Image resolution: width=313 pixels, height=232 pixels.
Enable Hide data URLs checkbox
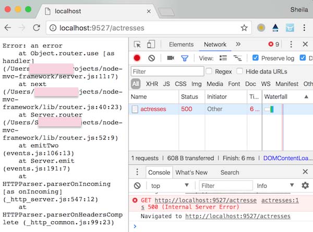pyautogui.click(x=239, y=71)
